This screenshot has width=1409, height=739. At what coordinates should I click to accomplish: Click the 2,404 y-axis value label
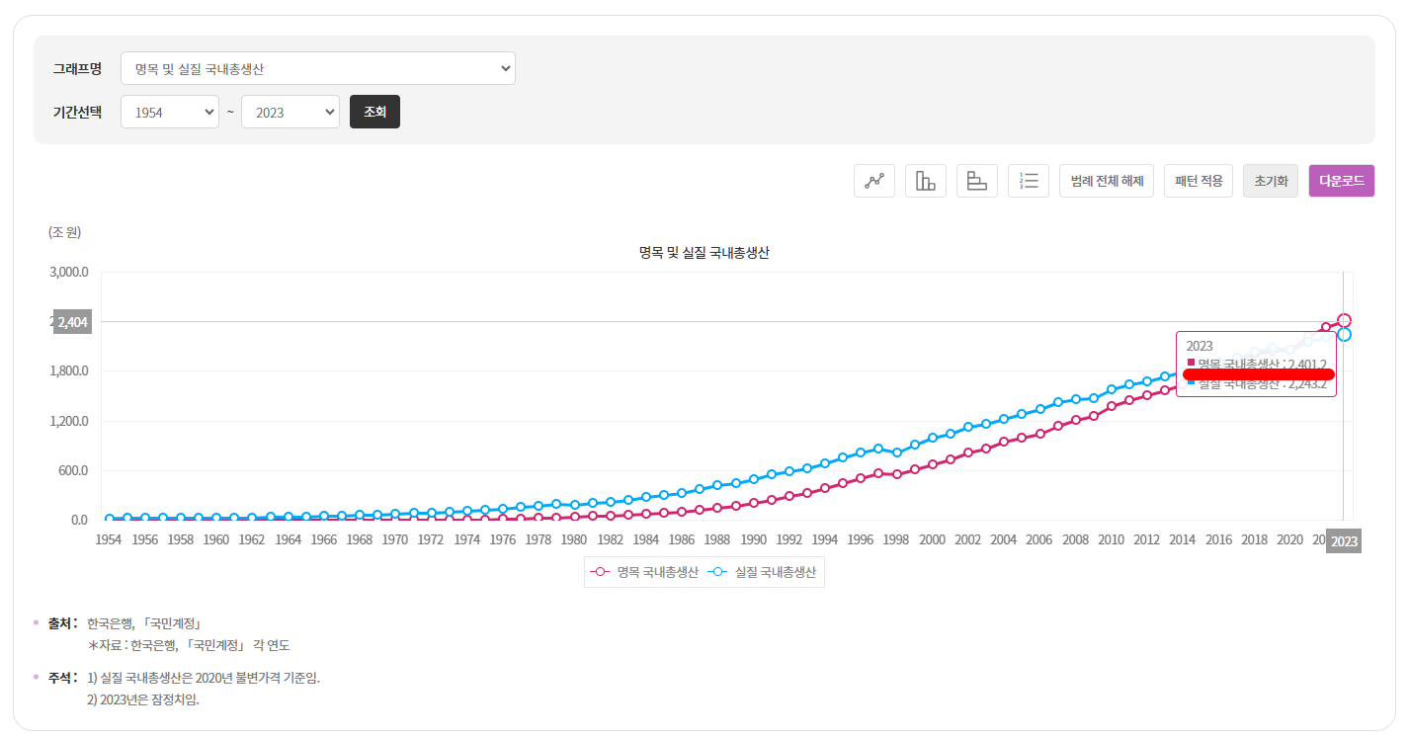click(72, 322)
